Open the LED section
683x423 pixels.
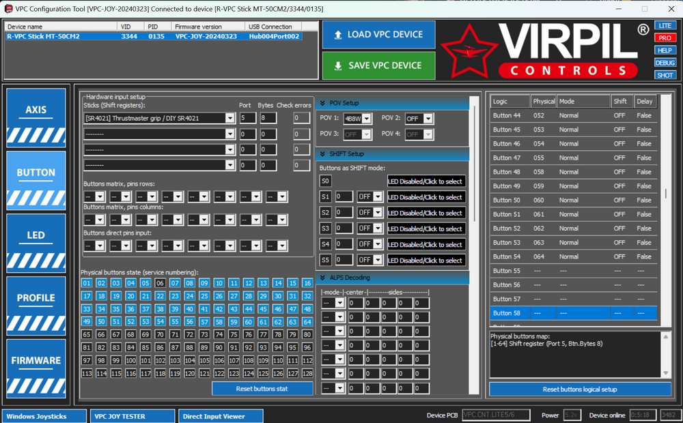coord(36,243)
